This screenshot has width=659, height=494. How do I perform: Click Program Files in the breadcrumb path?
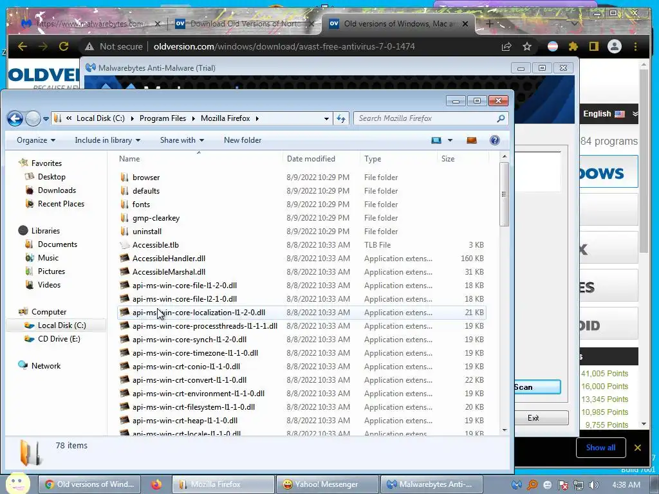pyautogui.click(x=163, y=118)
